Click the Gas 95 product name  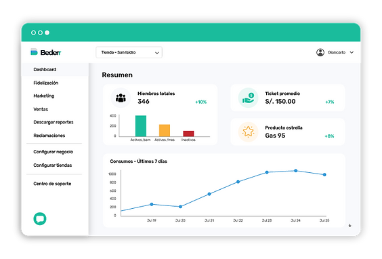click(x=275, y=136)
